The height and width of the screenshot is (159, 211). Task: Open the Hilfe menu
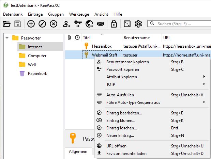[x=118, y=14]
